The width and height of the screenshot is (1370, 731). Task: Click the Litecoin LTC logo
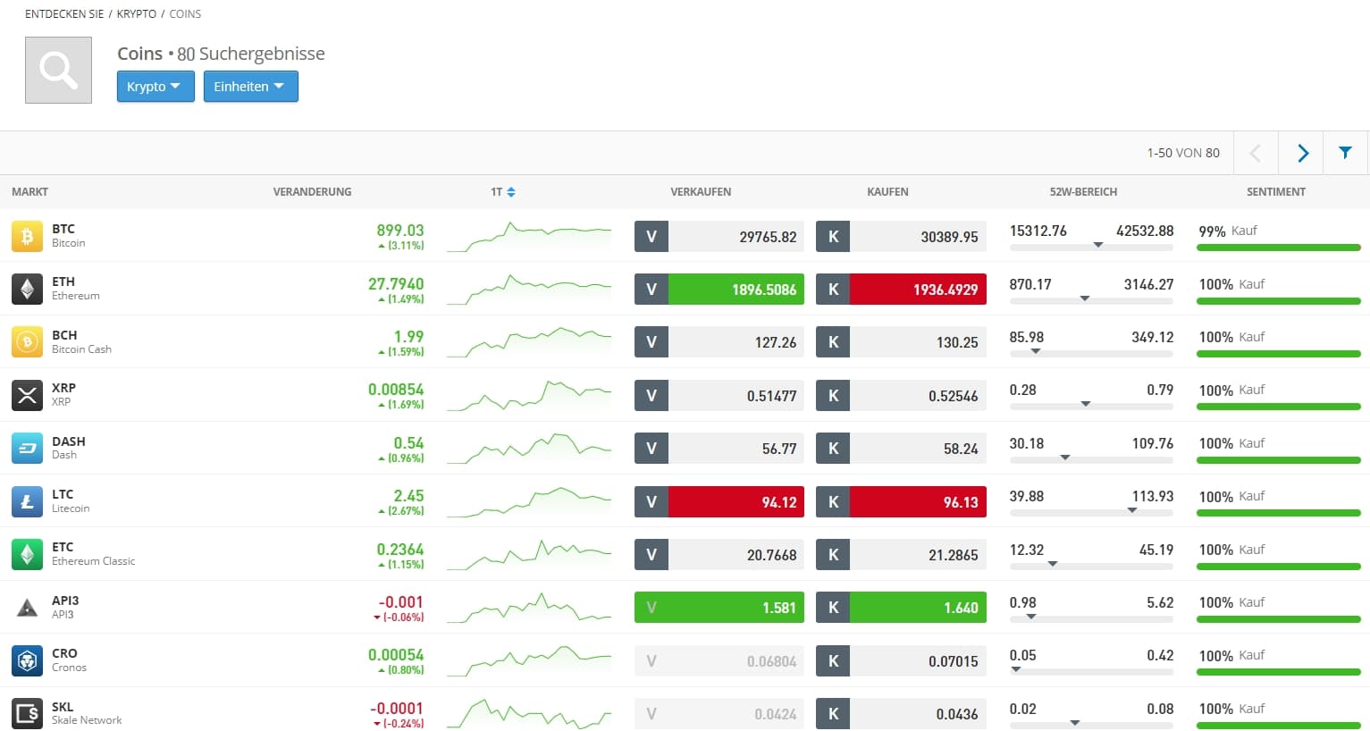[27, 501]
